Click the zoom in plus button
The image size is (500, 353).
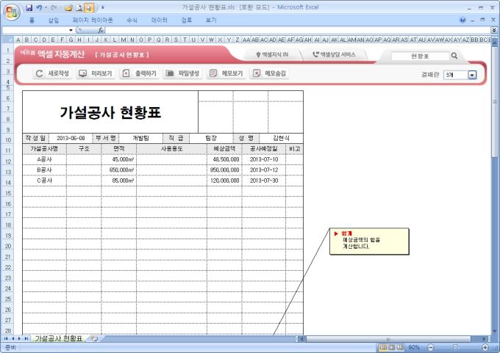(x=485, y=347)
